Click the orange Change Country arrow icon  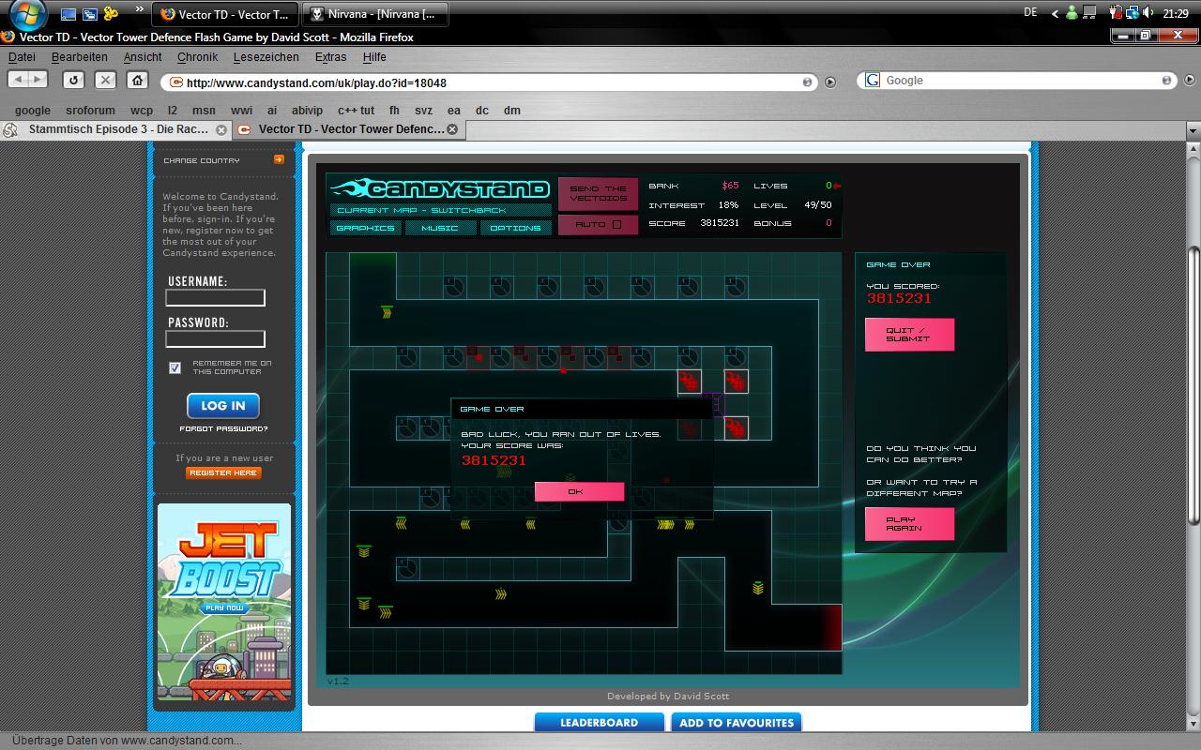(x=279, y=160)
